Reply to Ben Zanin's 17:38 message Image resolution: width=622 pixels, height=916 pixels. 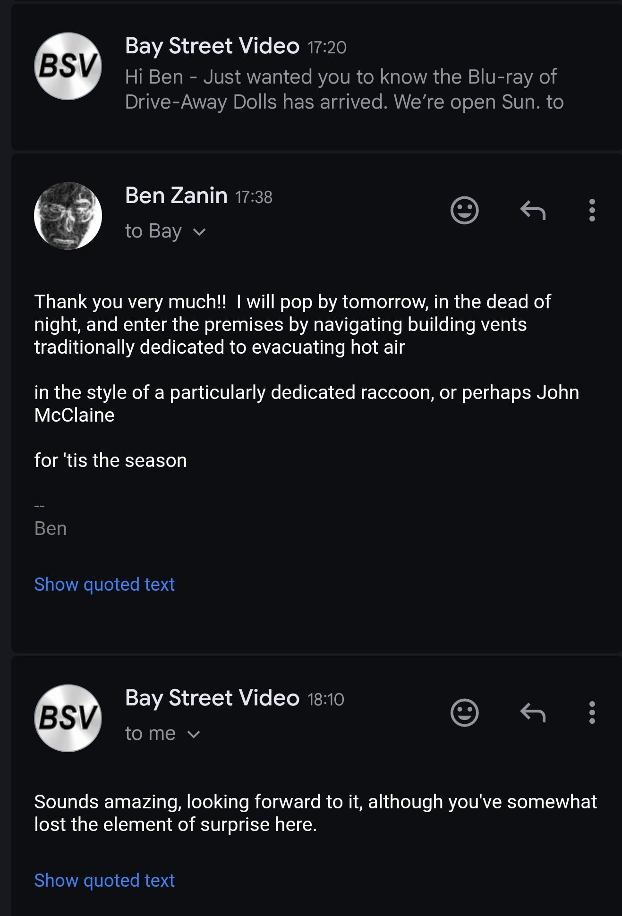[533, 210]
